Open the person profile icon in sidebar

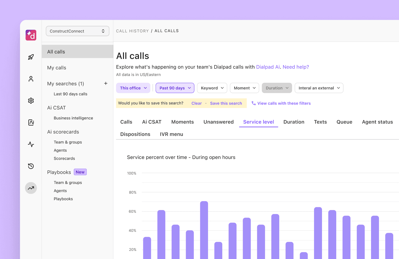click(x=31, y=79)
